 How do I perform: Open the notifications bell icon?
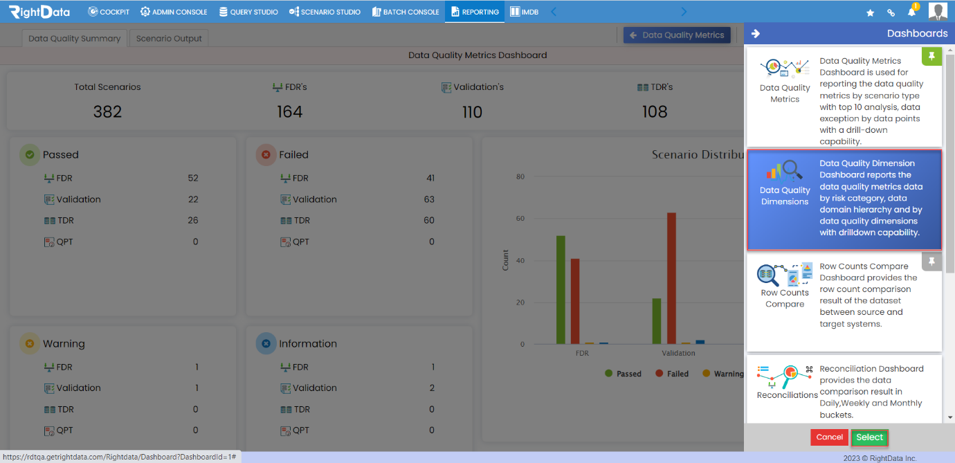[911, 12]
